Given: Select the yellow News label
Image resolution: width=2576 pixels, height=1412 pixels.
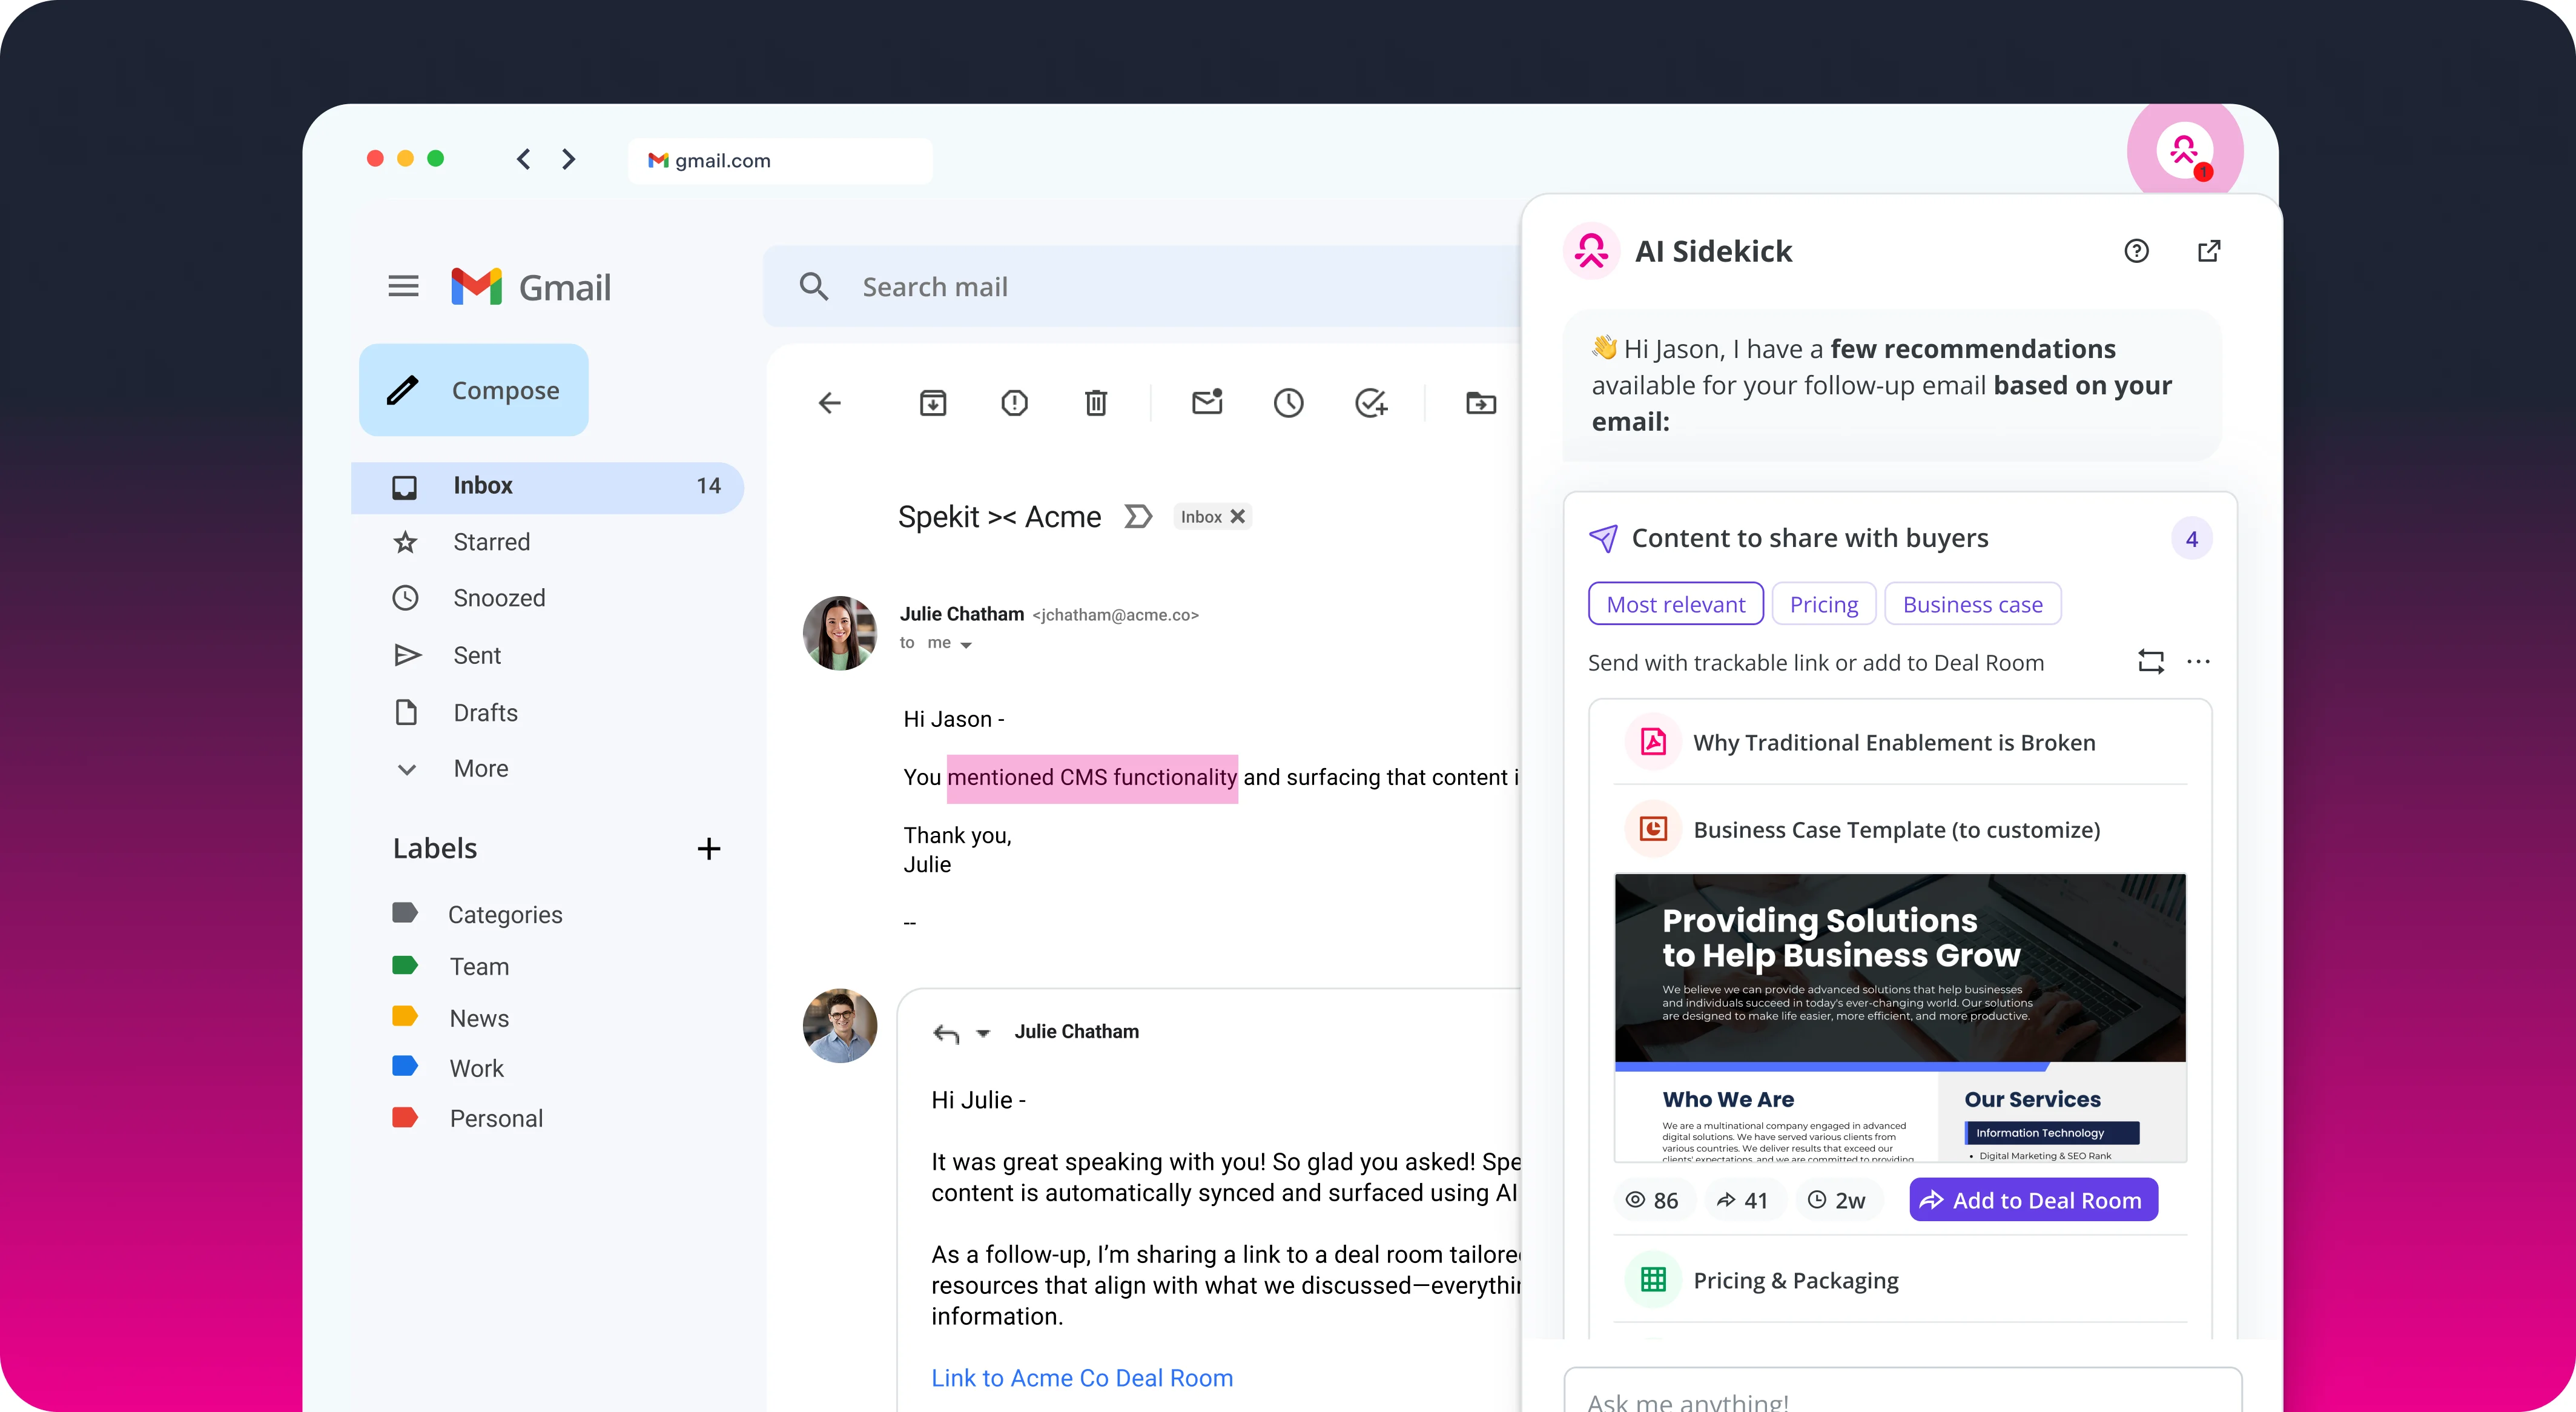Looking at the screenshot, I should [451, 1018].
